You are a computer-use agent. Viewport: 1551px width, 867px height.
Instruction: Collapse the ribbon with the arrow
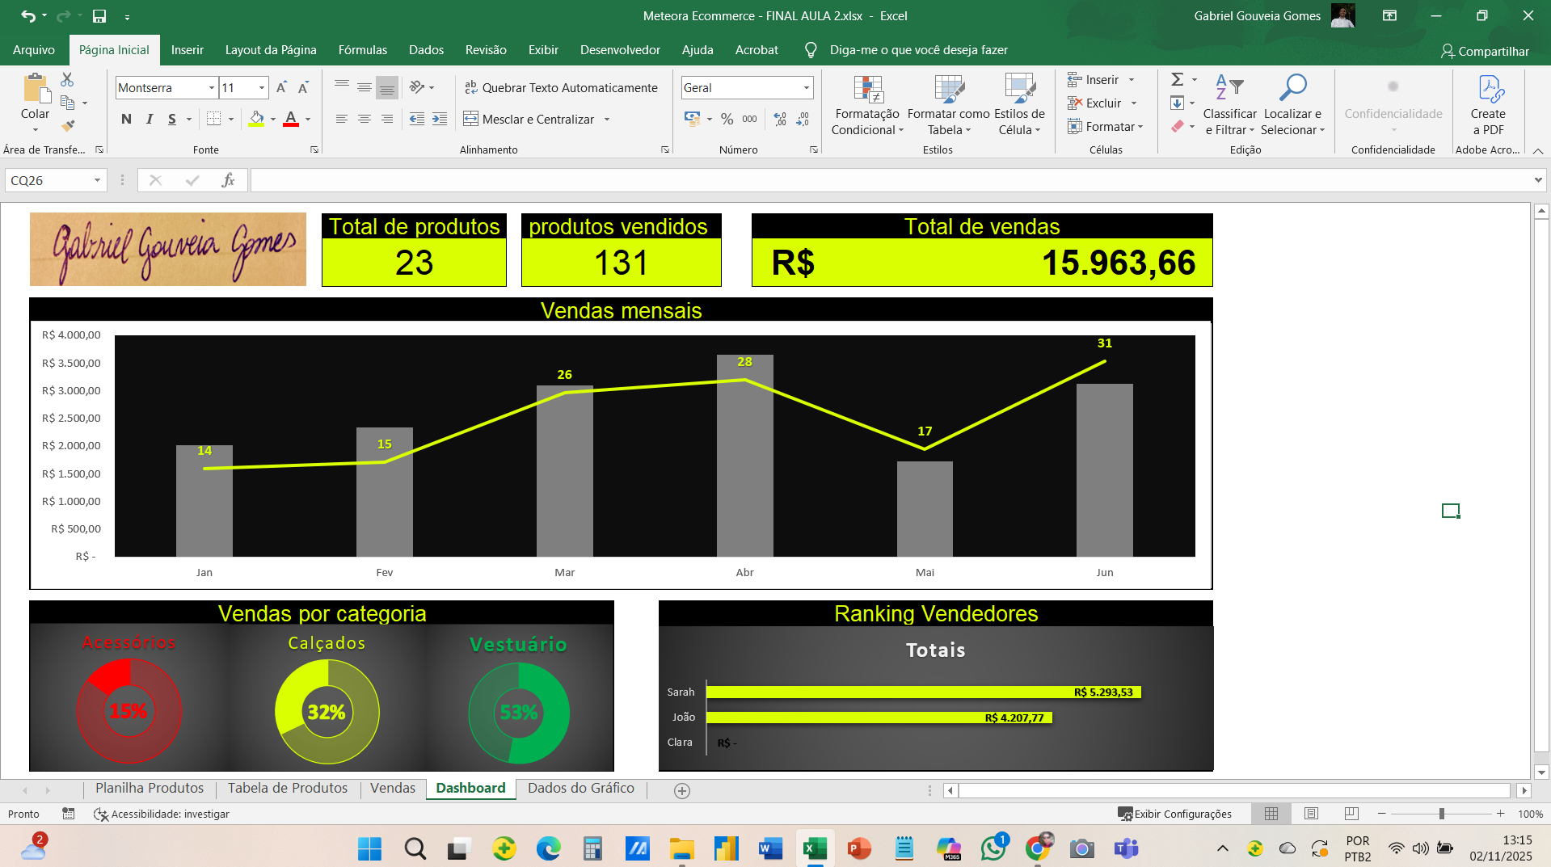(1538, 150)
